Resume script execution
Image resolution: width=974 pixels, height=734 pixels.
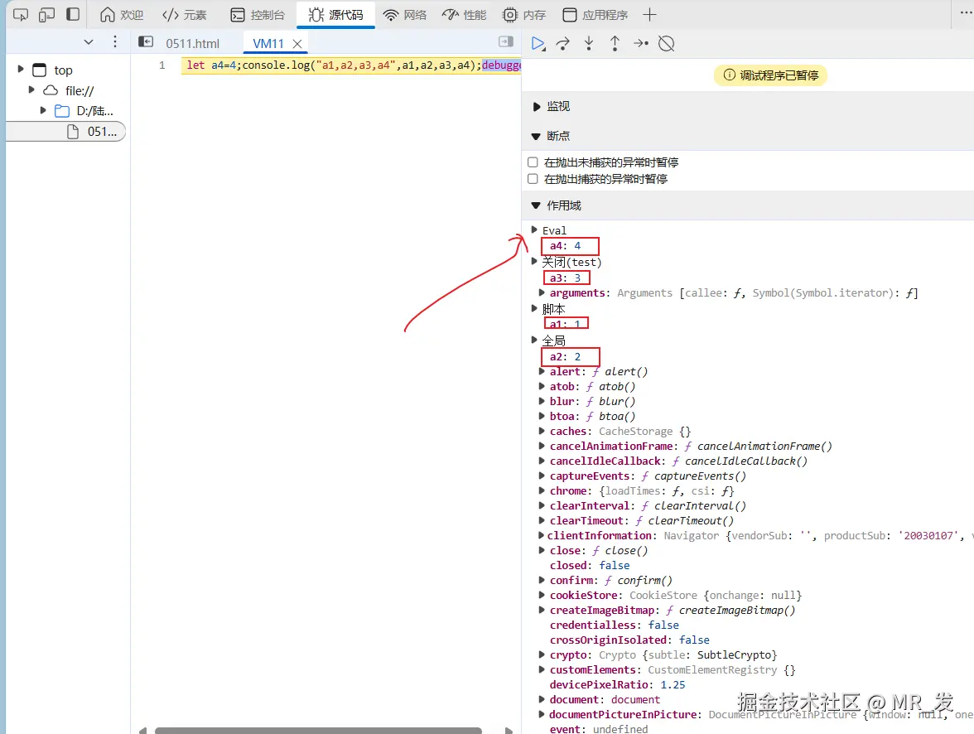[538, 44]
